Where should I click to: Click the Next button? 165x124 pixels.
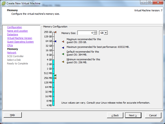click(133, 115)
